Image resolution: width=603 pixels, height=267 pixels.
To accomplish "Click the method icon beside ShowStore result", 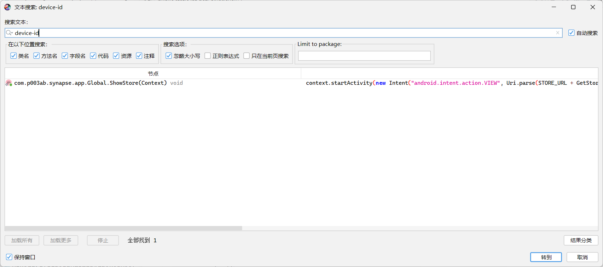I will pos(9,83).
